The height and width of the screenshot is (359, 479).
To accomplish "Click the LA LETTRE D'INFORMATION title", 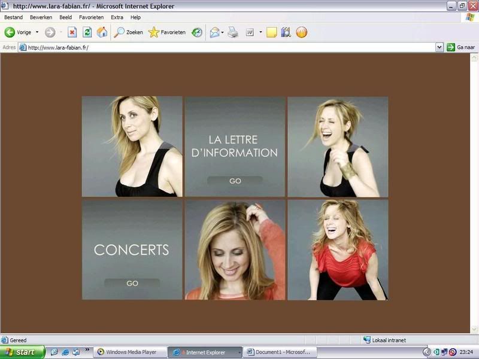I will pyautogui.click(x=235, y=146).
